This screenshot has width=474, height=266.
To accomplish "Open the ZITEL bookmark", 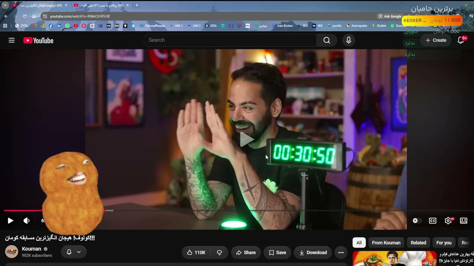I will click(x=22, y=26).
